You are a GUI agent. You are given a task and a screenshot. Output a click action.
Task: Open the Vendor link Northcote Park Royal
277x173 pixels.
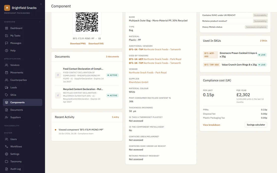point(148,73)
